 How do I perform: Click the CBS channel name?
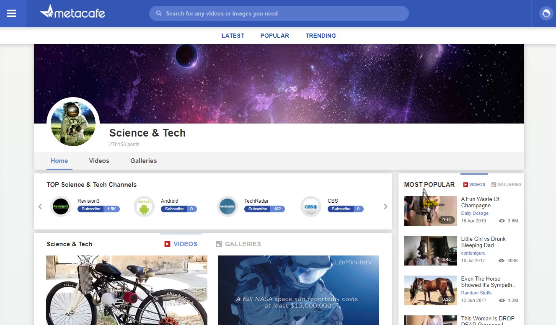pos(333,201)
